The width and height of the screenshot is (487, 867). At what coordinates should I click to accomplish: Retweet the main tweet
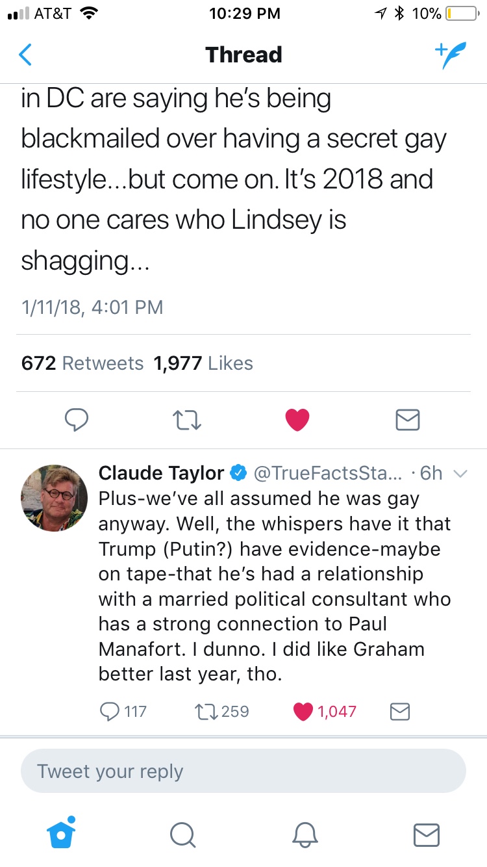click(x=189, y=420)
